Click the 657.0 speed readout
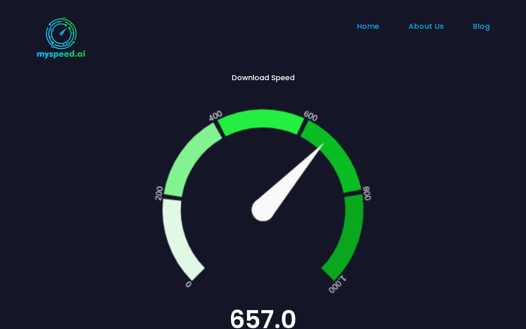This screenshot has height=329, width=526. (x=263, y=319)
